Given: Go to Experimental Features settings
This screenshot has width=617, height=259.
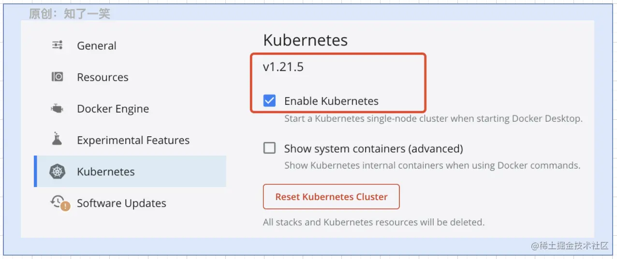Looking at the screenshot, I should 130,140.
